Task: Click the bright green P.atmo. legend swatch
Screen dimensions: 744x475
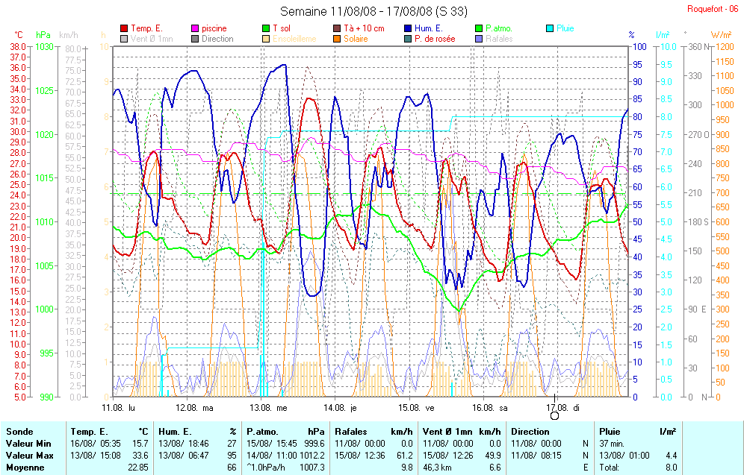Action: pos(480,28)
